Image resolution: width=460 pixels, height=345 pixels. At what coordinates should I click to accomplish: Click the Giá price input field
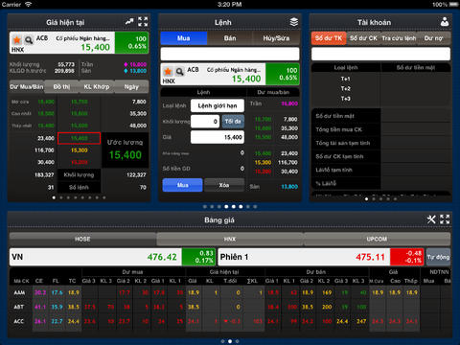coord(218,137)
